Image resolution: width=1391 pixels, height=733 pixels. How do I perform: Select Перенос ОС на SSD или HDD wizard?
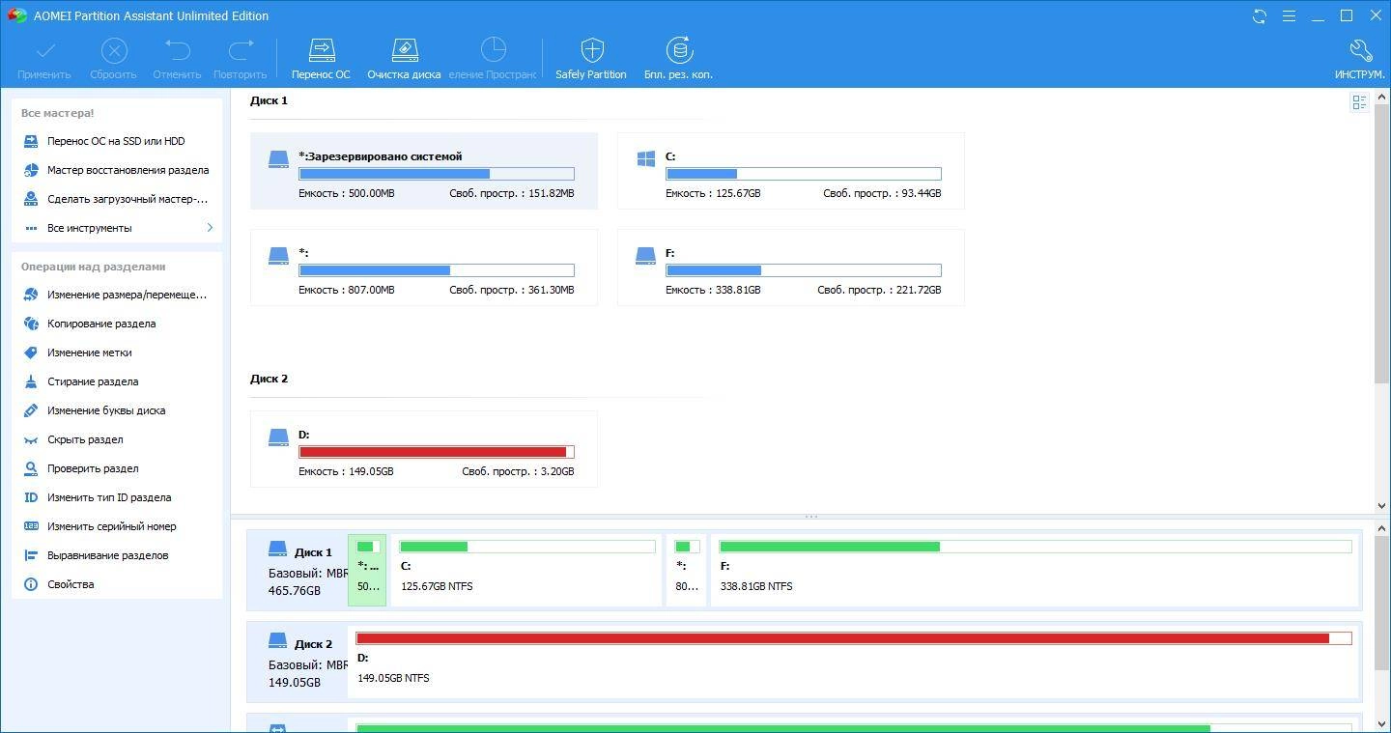tap(116, 141)
